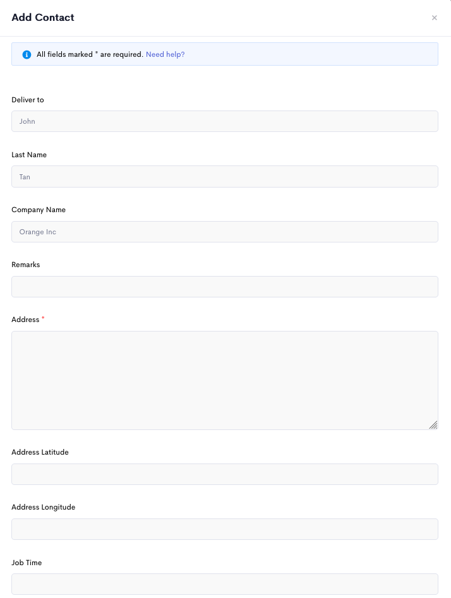451x598 pixels.
Task: Focus the Deliver to field with John placeholder
Action: [x=225, y=121]
